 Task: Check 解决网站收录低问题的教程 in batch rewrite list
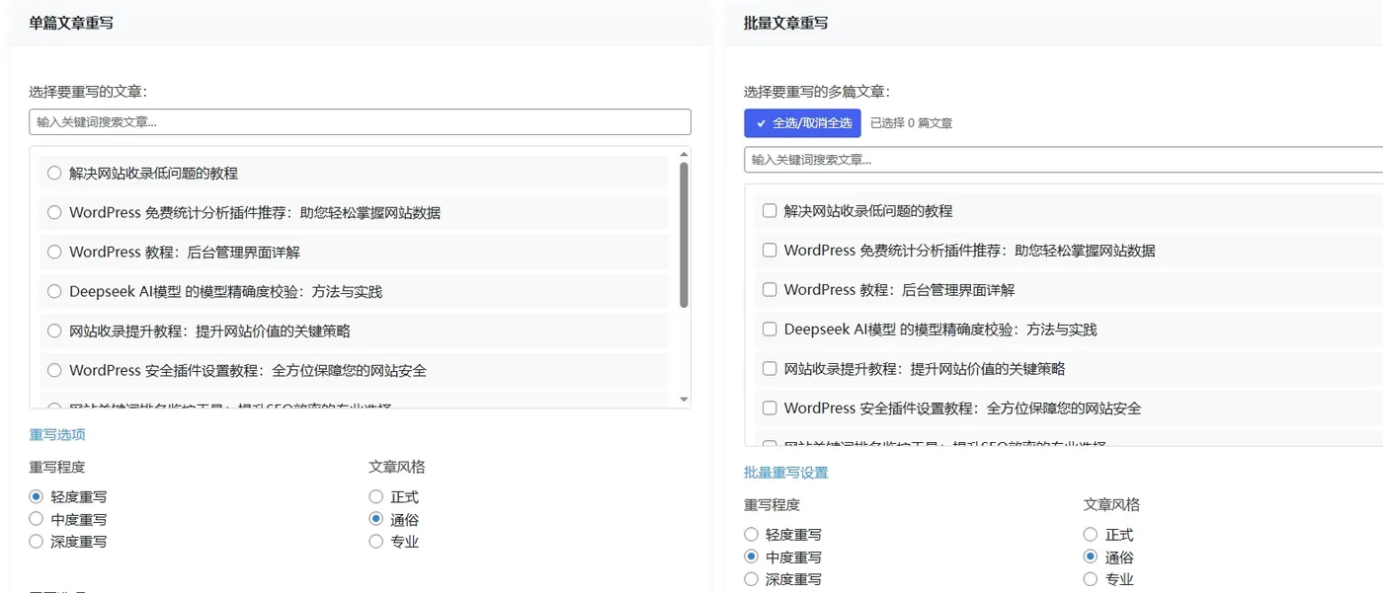click(770, 210)
